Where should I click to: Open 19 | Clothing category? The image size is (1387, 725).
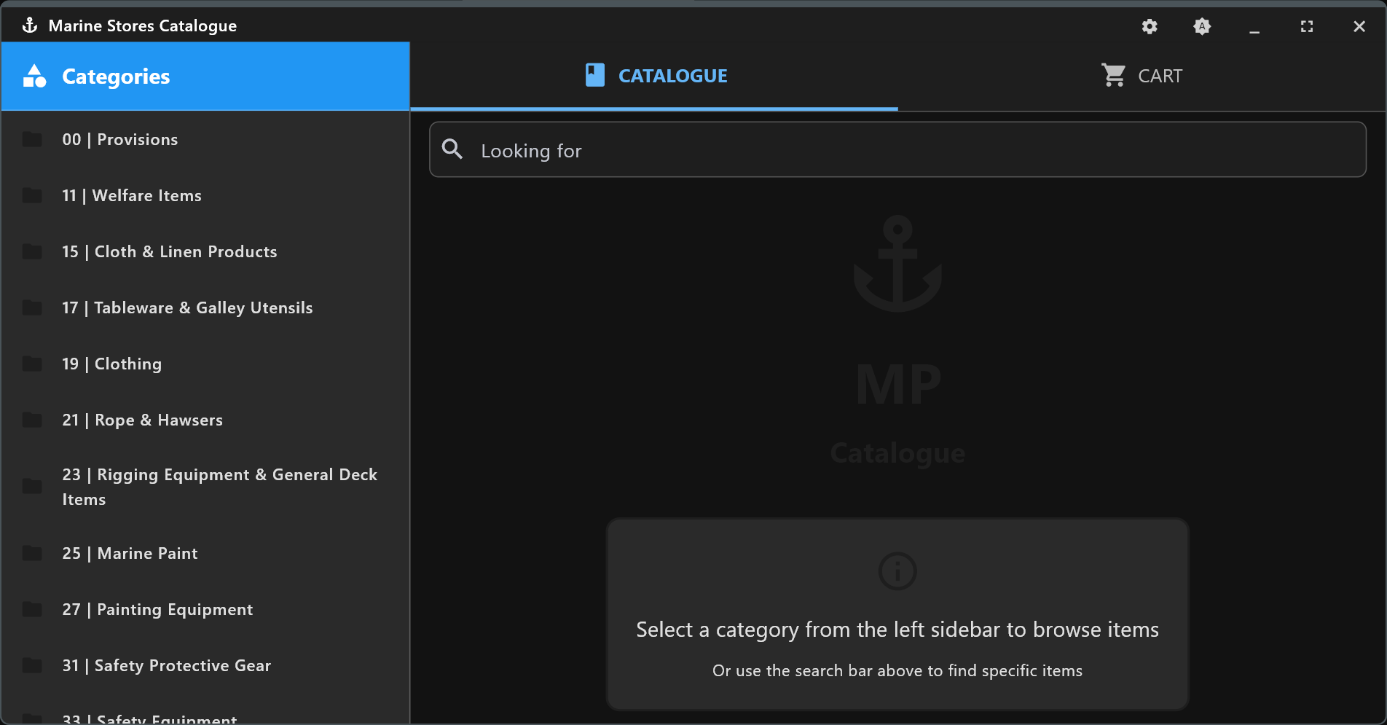click(205, 364)
